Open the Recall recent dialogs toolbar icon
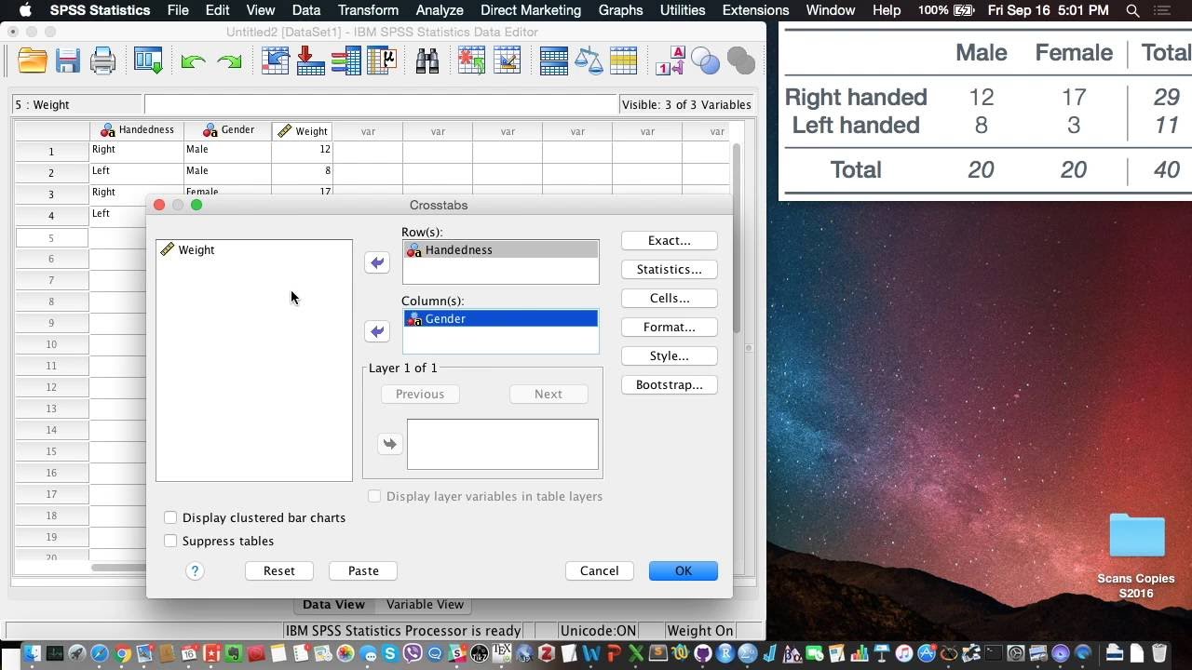This screenshot has height=670, width=1192. (148, 61)
